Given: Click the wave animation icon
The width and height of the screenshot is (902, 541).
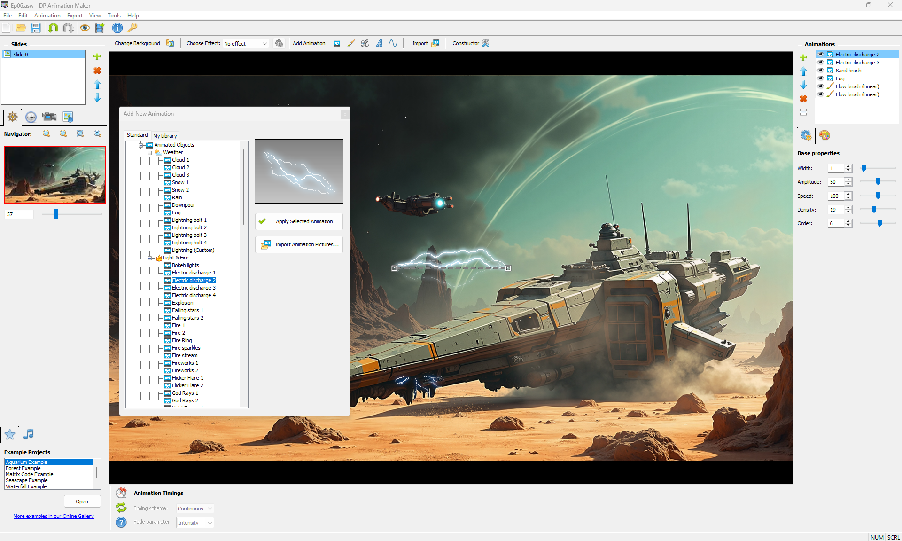Looking at the screenshot, I should tap(393, 43).
